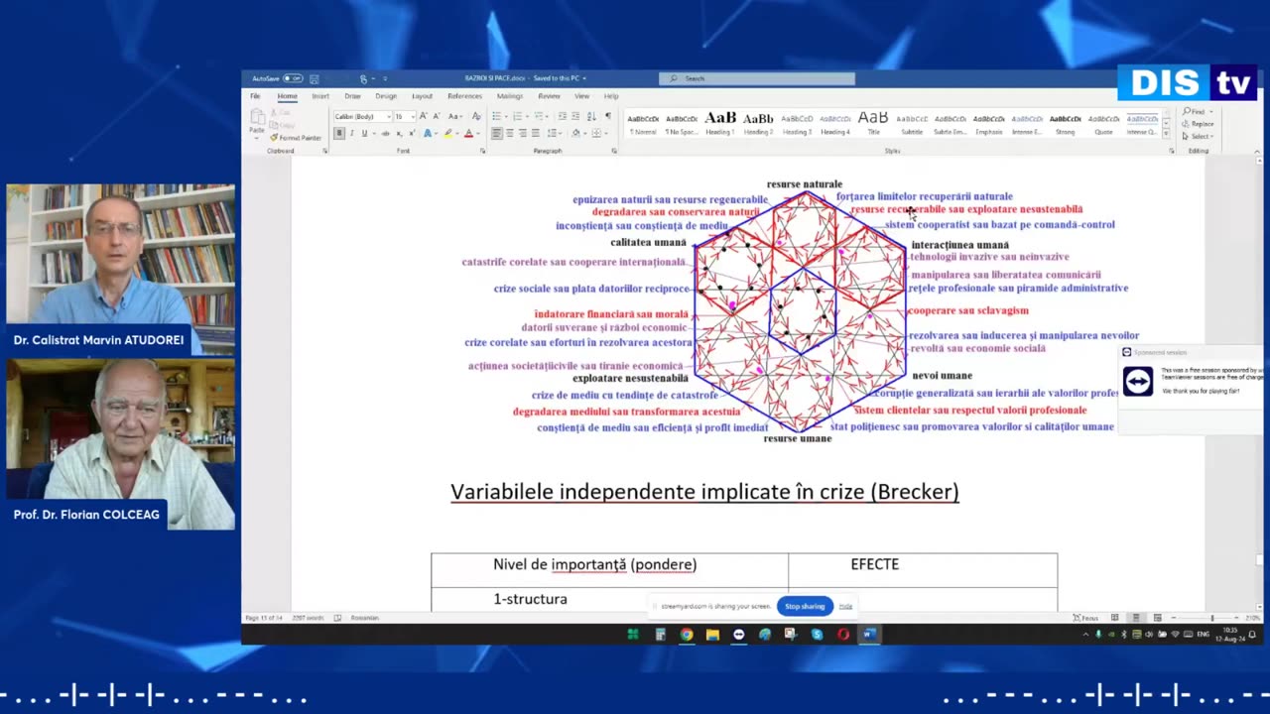This screenshot has width=1270, height=714.
Task: Switch to the Insert ribbon tab
Action: click(320, 96)
